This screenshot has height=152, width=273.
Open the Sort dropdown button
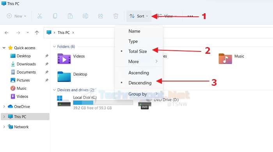click(x=139, y=16)
